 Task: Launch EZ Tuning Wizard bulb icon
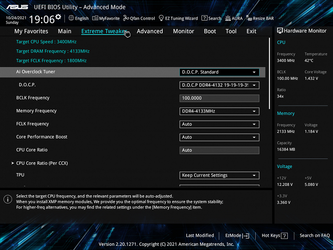(161, 18)
